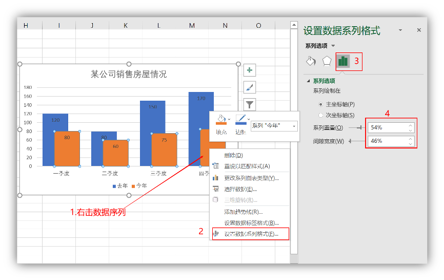This screenshot has width=444, height=280.
Task: Collapse the 系列选项 section triangle
Action: [x=308, y=81]
